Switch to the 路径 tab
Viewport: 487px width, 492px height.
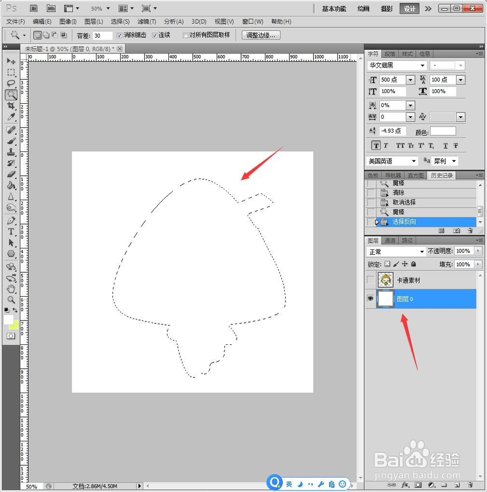pyautogui.click(x=407, y=241)
